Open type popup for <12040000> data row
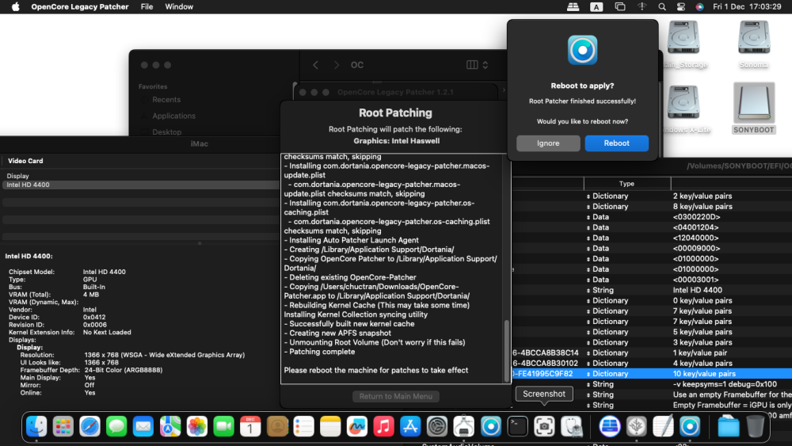Viewport: 792px width, 446px height. point(588,238)
